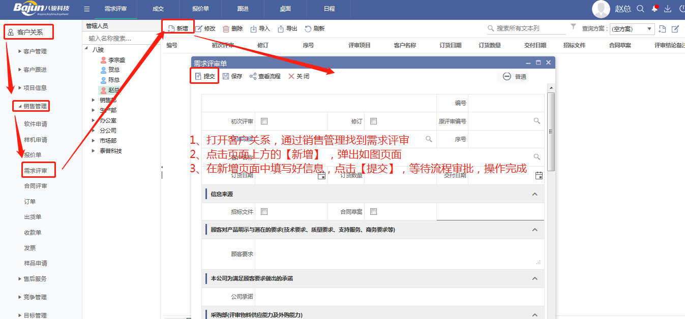Image resolution: width=685 pixels, height=319 pixels.
Task: Click the filter funnel icon
Action: coord(573,26)
